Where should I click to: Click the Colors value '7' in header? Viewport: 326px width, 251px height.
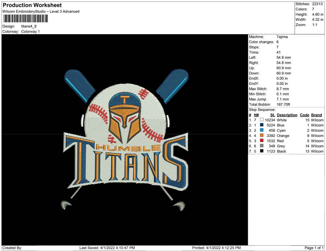313,9
